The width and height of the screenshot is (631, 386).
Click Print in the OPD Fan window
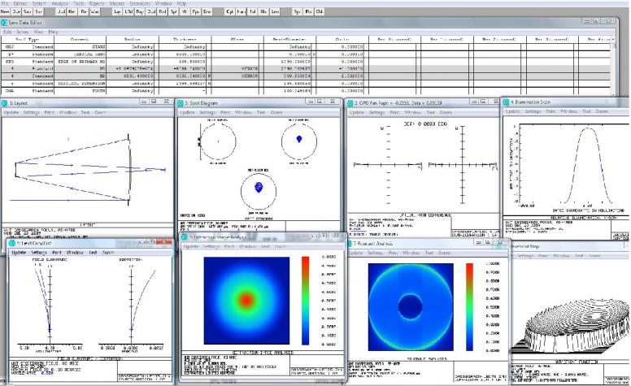coord(394,112)
